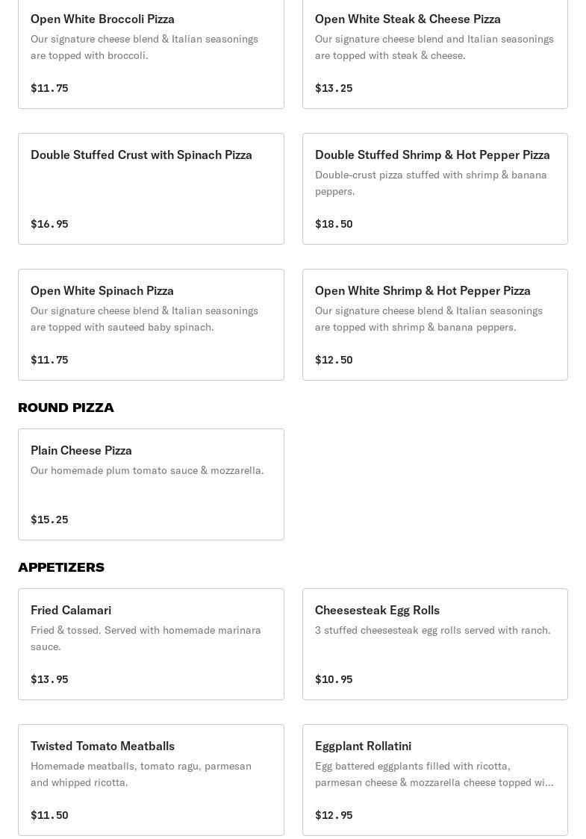The image size is (586, 839).
Task: Choose the Twisted Tomato Meatballs item
Action: [151, 779]
